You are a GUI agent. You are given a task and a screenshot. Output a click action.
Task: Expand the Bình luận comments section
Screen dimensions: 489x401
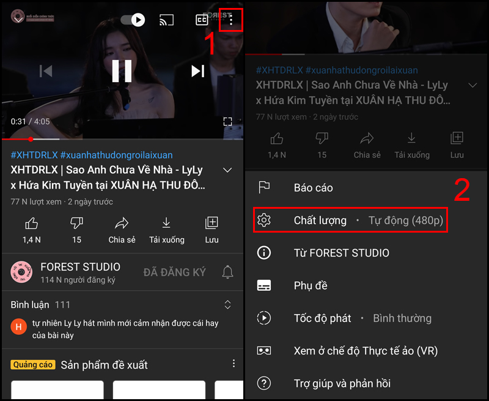coord(227,304)
